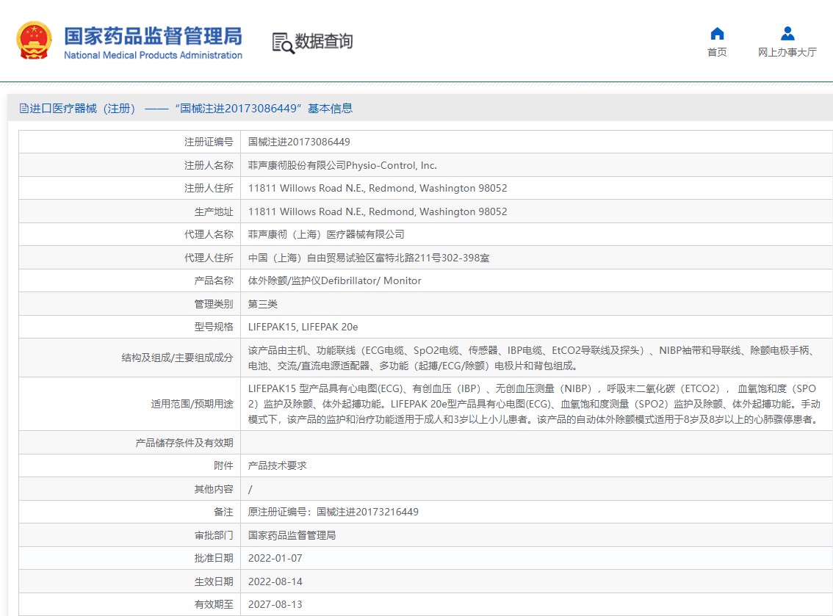
Task: Click the 其他内容 slash value
Action: click(x=250, y=489)
